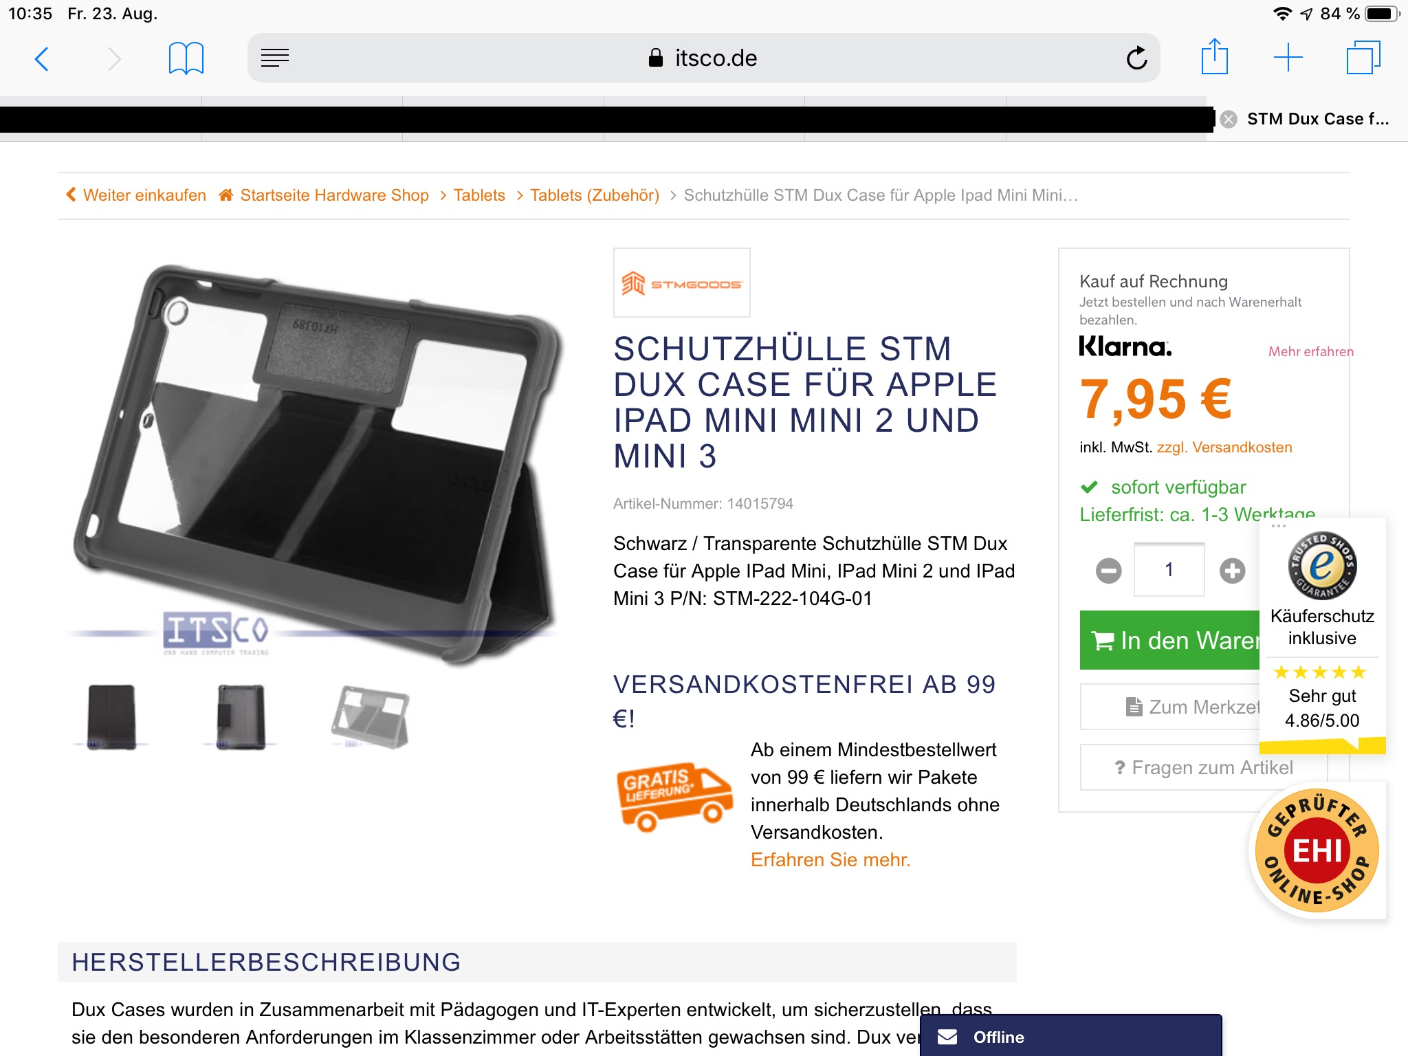Close the STM Dux Case tab

(1229, 120)
